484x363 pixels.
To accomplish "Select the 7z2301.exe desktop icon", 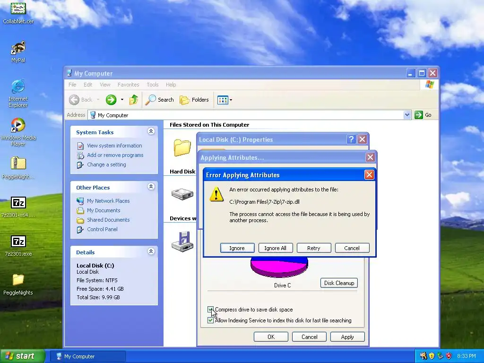I will point(18,242).
